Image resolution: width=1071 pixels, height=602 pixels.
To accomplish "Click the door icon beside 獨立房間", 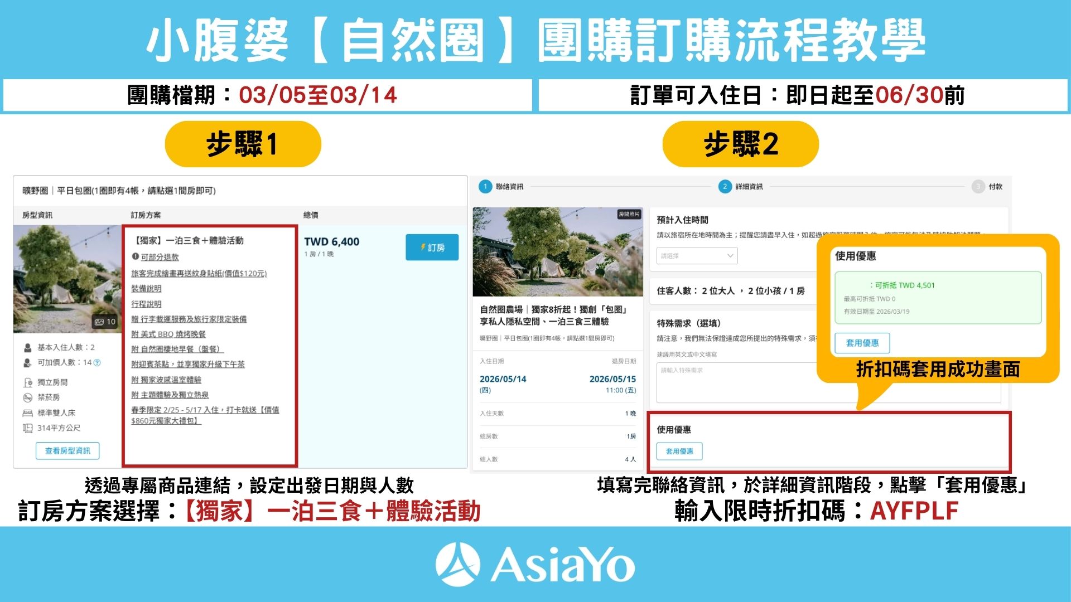I will (x=28, y=382).
